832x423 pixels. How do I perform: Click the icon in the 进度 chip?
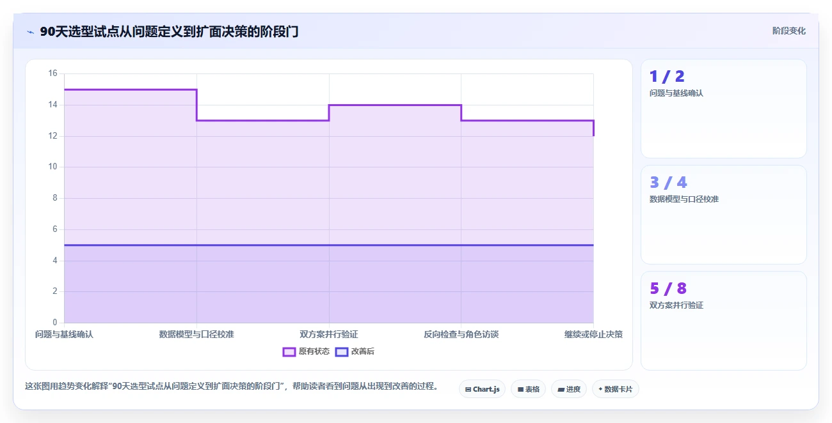pyautogui.click(x=561, y=389)
